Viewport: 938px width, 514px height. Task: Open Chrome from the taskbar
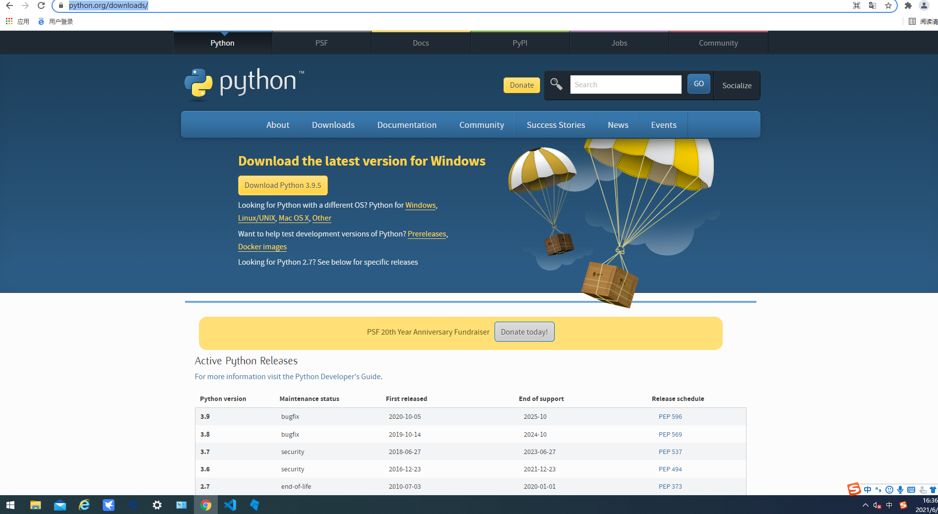[206, 505]
